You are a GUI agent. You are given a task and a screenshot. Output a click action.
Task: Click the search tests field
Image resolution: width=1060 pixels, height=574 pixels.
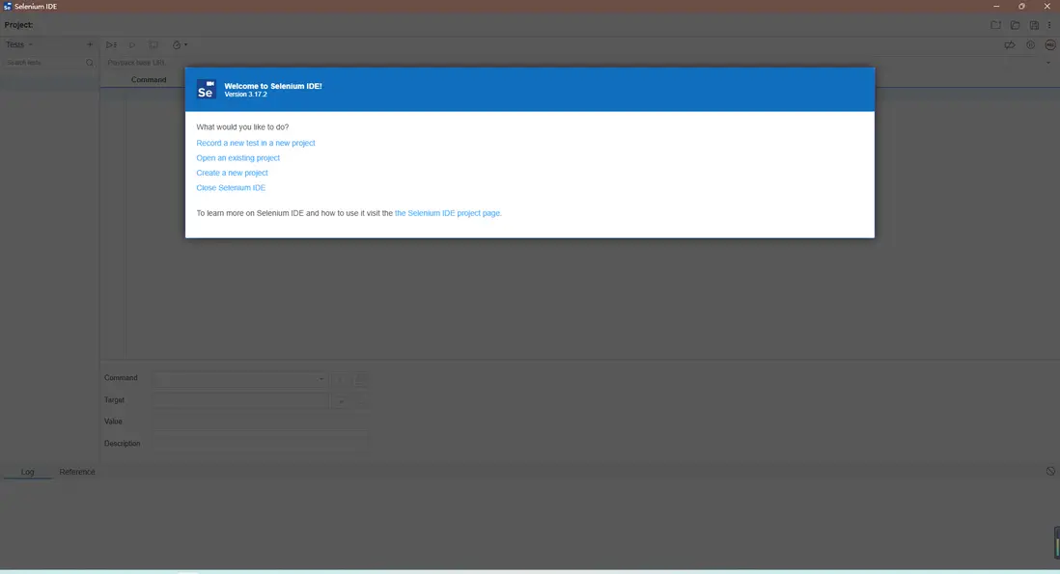43,62
